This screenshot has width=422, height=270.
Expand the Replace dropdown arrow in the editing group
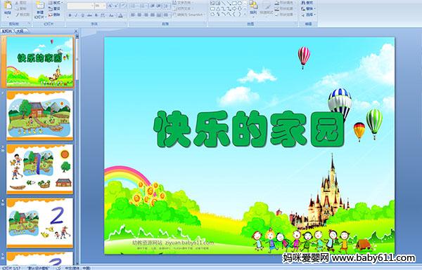tap(314, 8)
